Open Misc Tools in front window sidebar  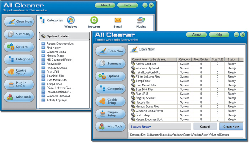point(111,126)
